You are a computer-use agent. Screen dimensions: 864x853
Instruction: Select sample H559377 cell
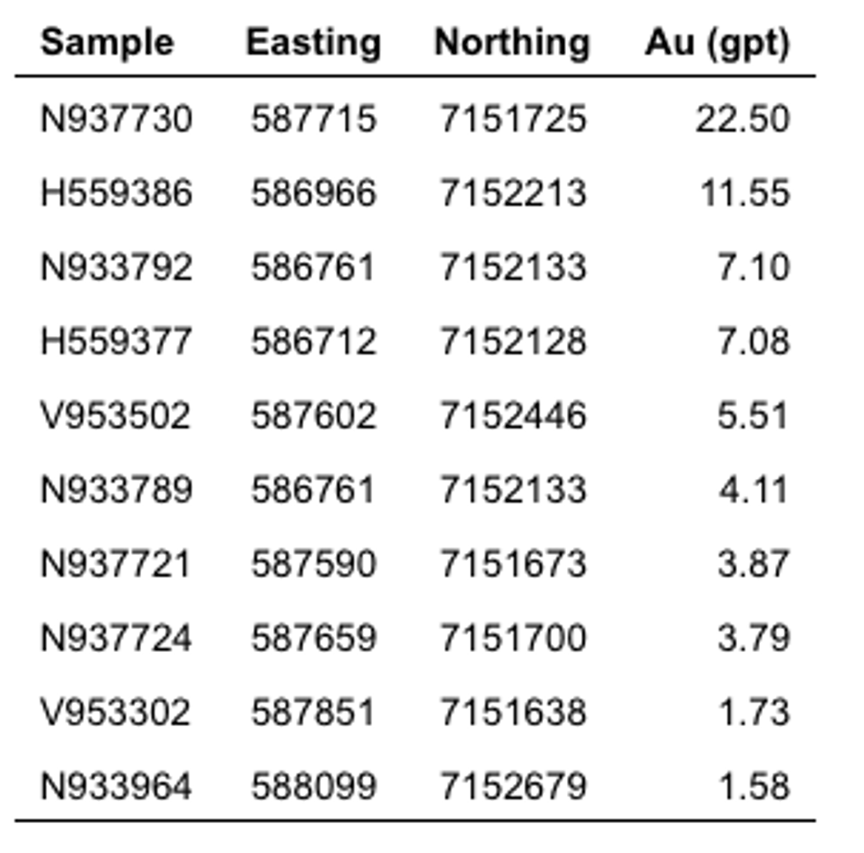coord(115,341)
